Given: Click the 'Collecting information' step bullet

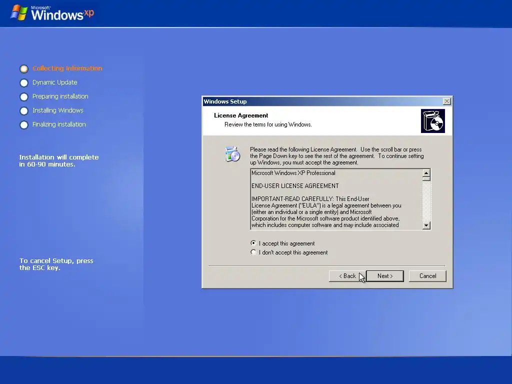Looking at the screenshot, I should point(24,68).
